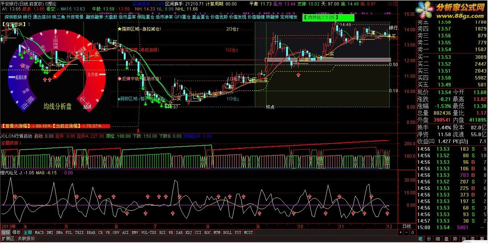Open the VR indicator tab
This screenshot has width=488, height=243.
point(108,232)
